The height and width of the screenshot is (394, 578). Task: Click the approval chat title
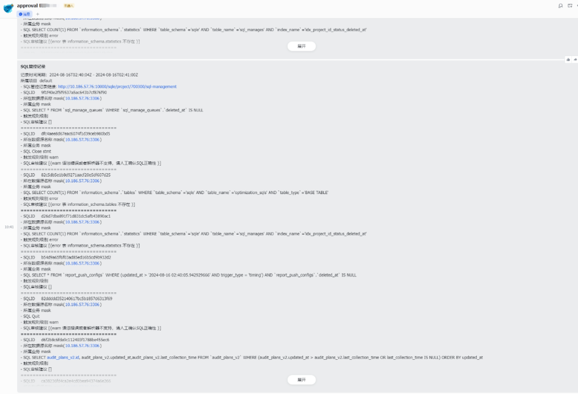(x=27, y=5)
